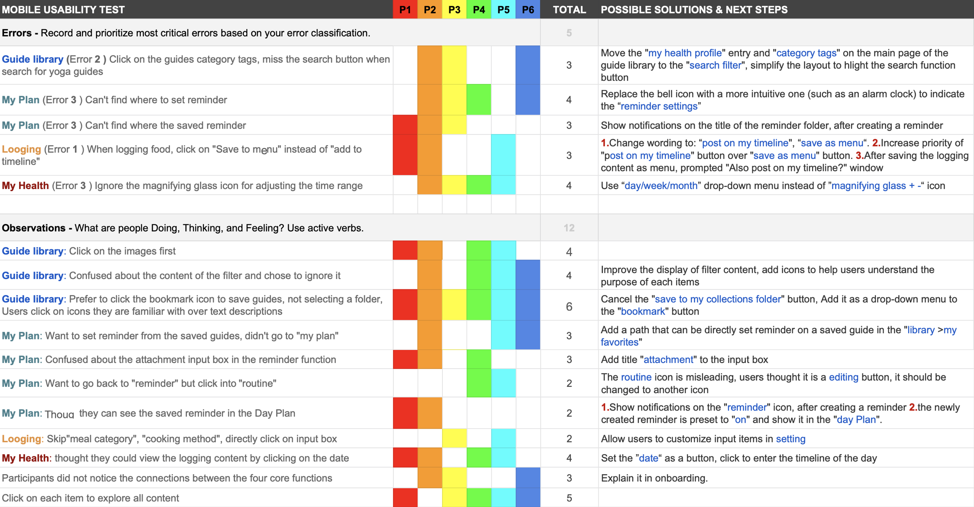Select the total cell showing 6

[569, 306]
